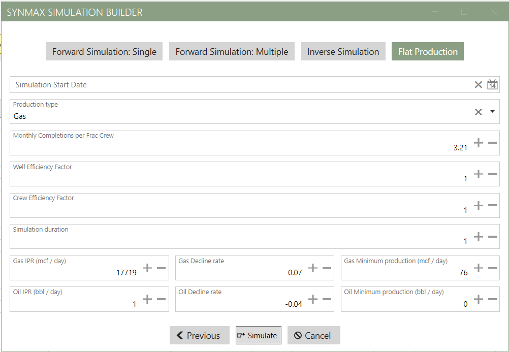Decrease the Crew Efficiency Factor value

[492, 205]
